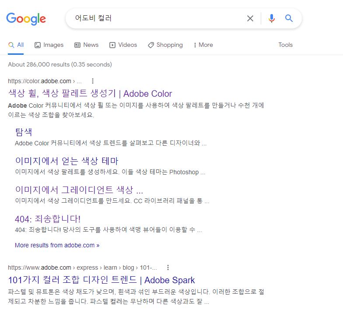Switch to the News tab
343x313 pixels.
[x=87, y=45]
